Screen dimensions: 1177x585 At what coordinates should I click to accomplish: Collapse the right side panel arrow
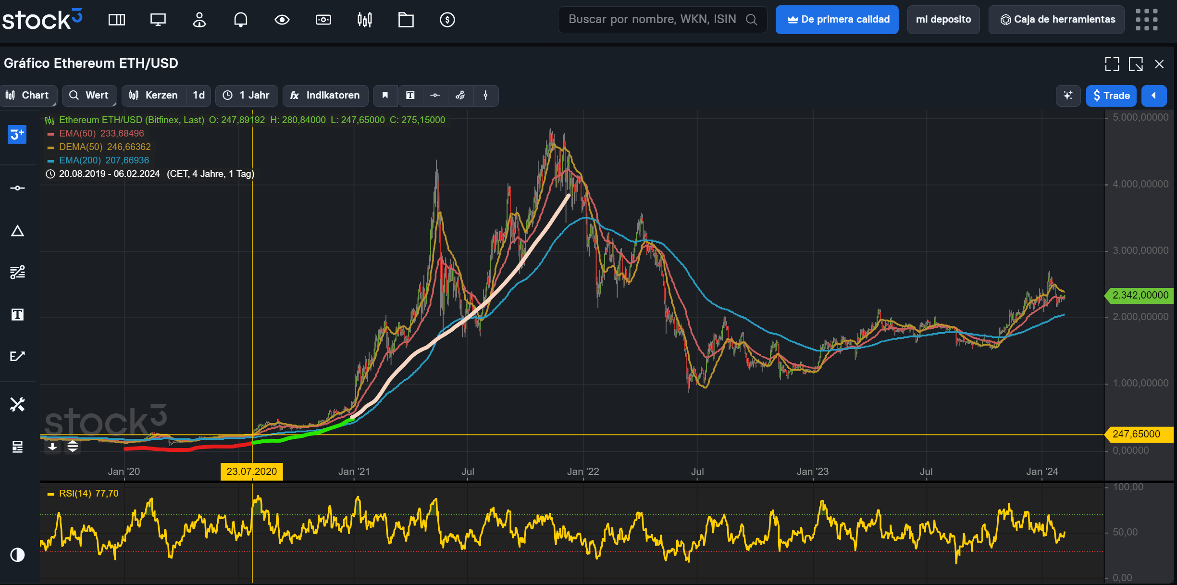[1153, 95]
